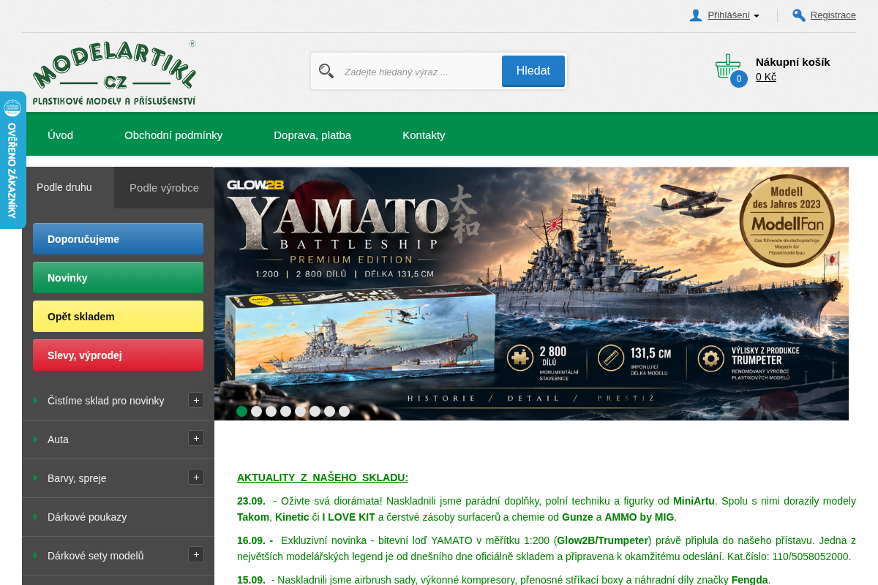The image size is (878, 585).
Task: Open the shopping basket icon
Action: 728,67
